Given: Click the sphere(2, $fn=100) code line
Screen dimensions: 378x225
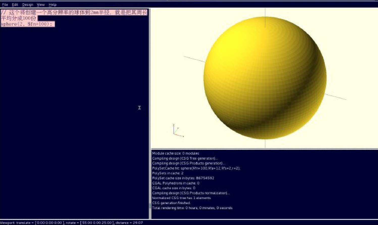Looking at the screenshot, I should [x=27, y=24].
